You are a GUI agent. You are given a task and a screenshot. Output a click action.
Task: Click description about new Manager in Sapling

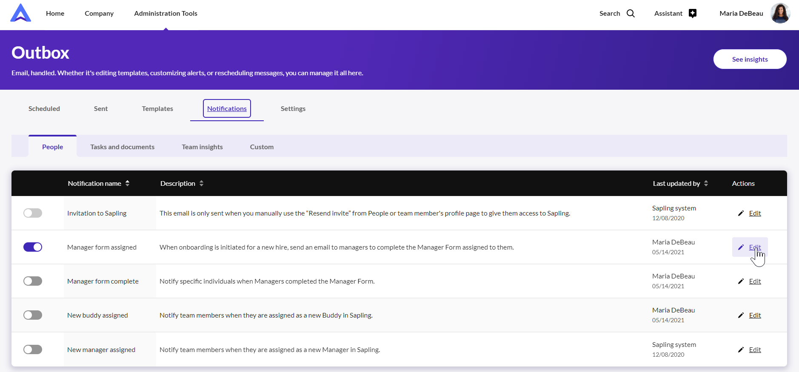[270, 350]
